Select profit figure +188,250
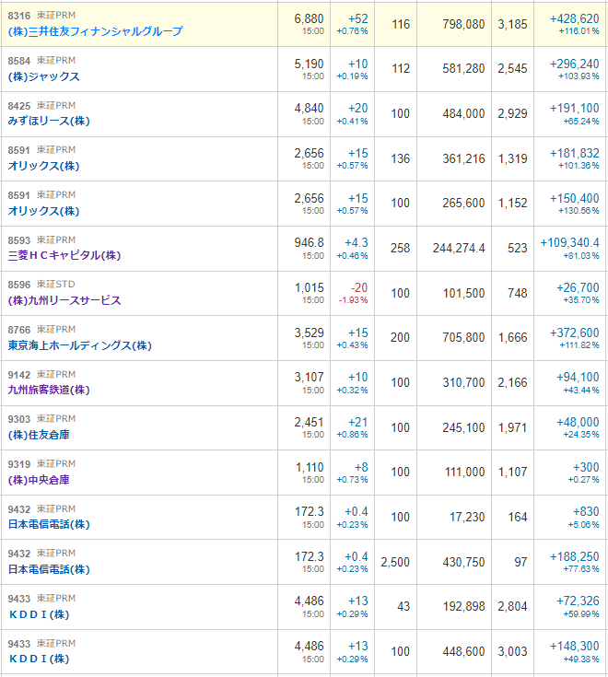608x677 pixels. click(x=574, y=557)
